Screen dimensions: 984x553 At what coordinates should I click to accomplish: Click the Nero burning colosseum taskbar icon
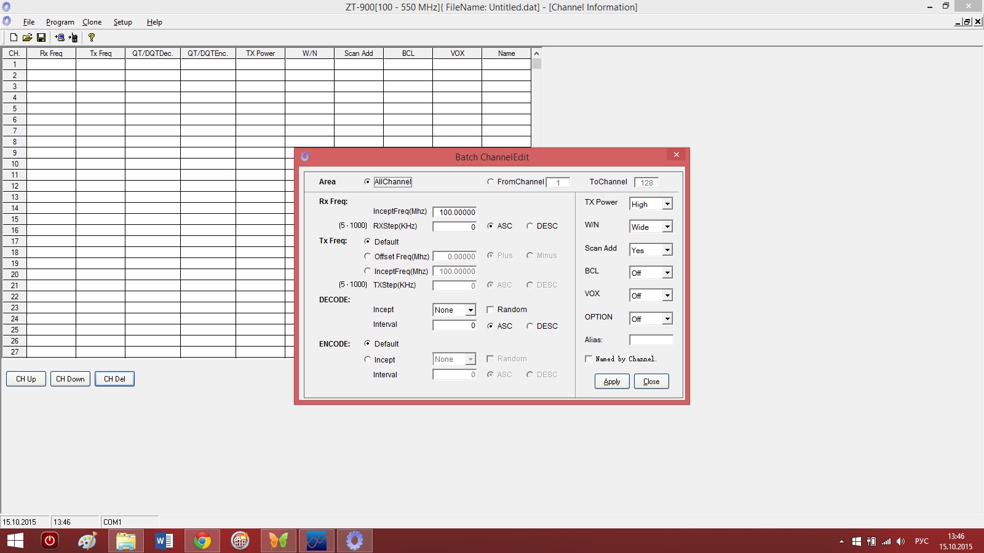click(240, 541)
